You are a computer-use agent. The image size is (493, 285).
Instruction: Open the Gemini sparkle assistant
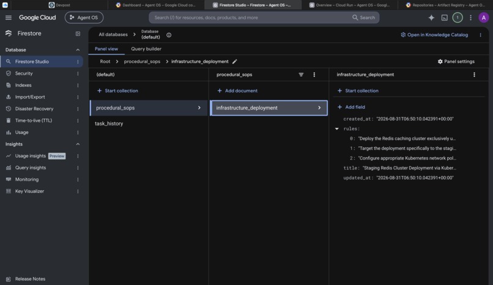[x=431, y=18]
